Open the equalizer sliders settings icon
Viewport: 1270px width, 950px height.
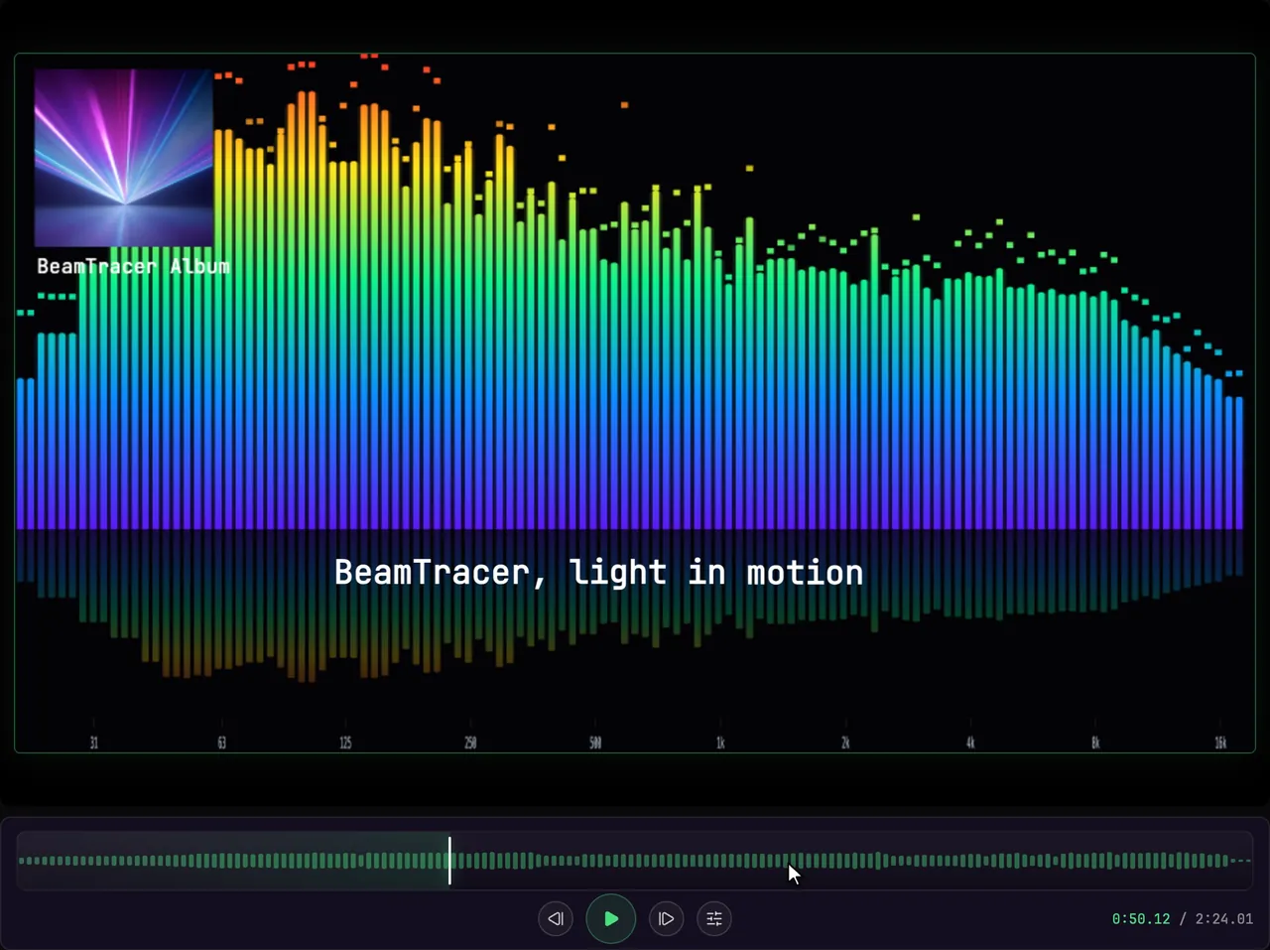714,918
